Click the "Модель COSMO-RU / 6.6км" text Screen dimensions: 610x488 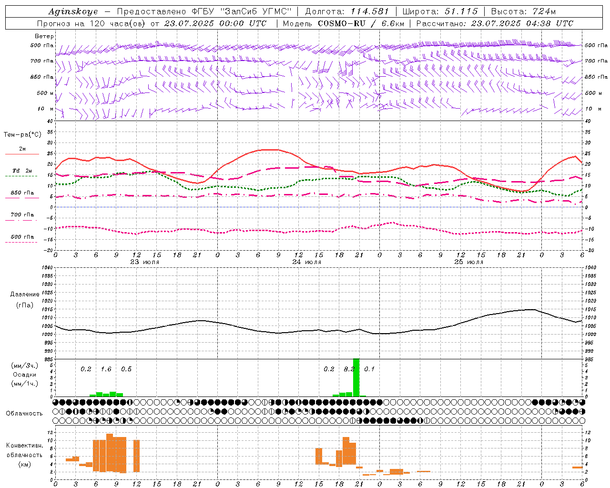[344, 23]
